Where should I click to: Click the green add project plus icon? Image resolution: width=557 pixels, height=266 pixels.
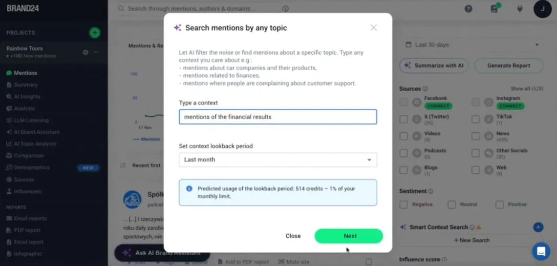click(x=95, y=33)
